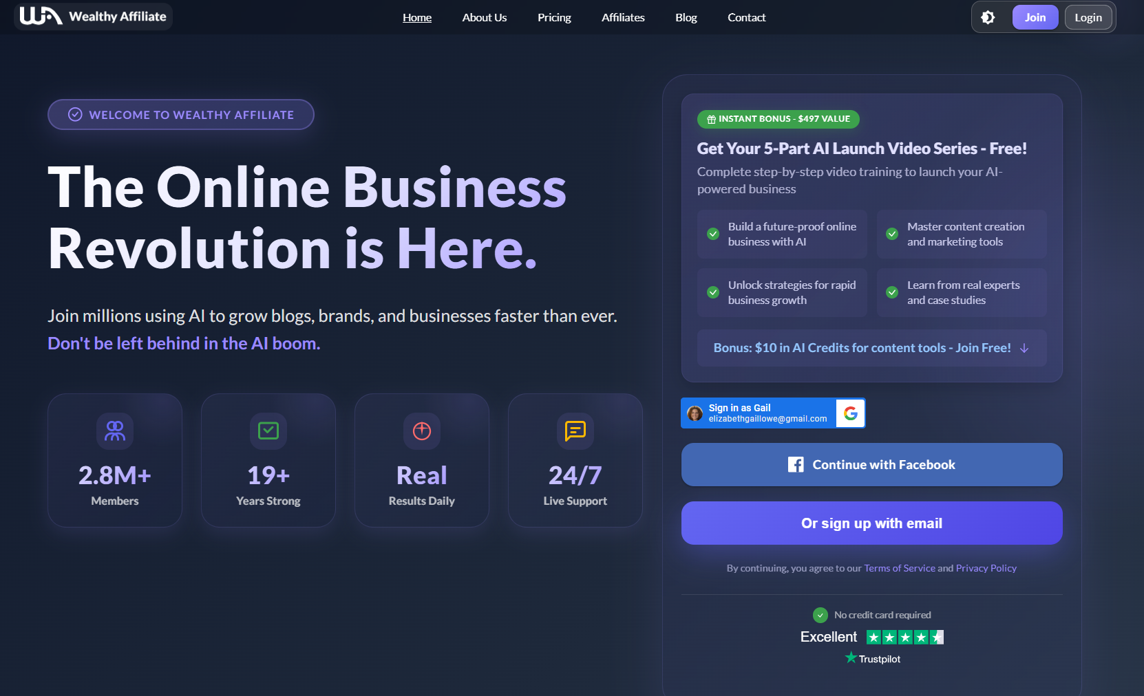
Task: Select the 19+ Years Strong card
Action: coord(268,460)
